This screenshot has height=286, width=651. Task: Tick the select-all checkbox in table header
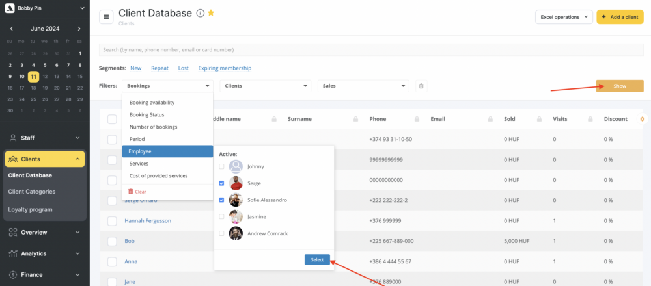(x=112, y=120)
